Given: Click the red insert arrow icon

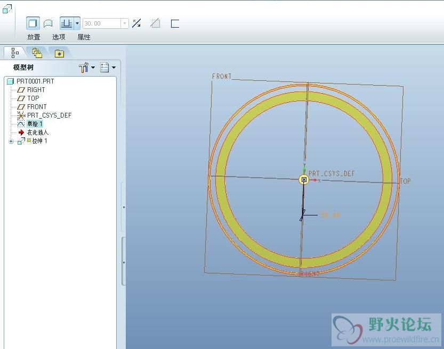Looking at the screenshot, I should click(x=21, y=132).
